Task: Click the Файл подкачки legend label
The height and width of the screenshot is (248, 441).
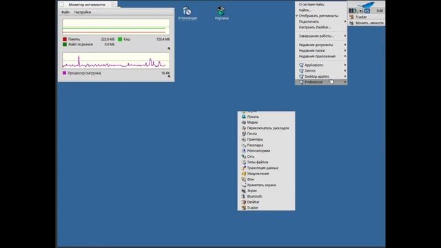Action: point(81,44)
